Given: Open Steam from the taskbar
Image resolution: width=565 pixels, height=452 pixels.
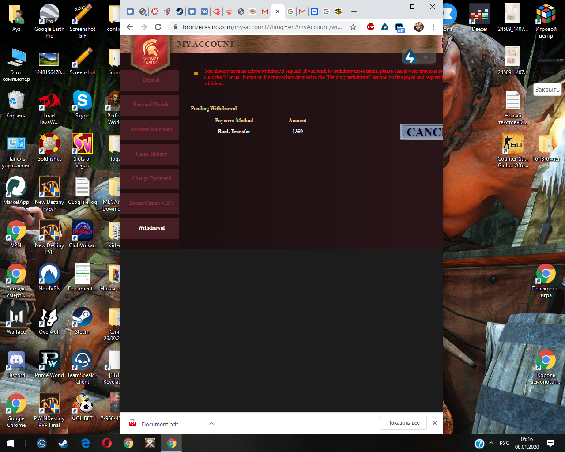Looking at the screenshot, I should (x=64, y=443).
